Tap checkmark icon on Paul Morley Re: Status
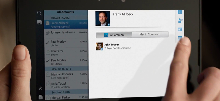This screenshot has width=220, height=101. click(48, 61)
